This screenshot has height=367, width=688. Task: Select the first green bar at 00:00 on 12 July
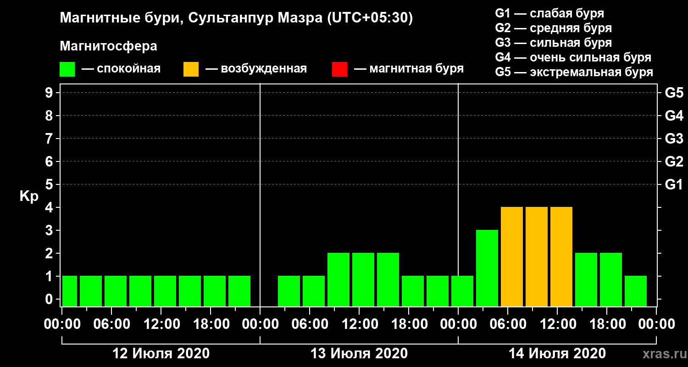pos(70,291)
